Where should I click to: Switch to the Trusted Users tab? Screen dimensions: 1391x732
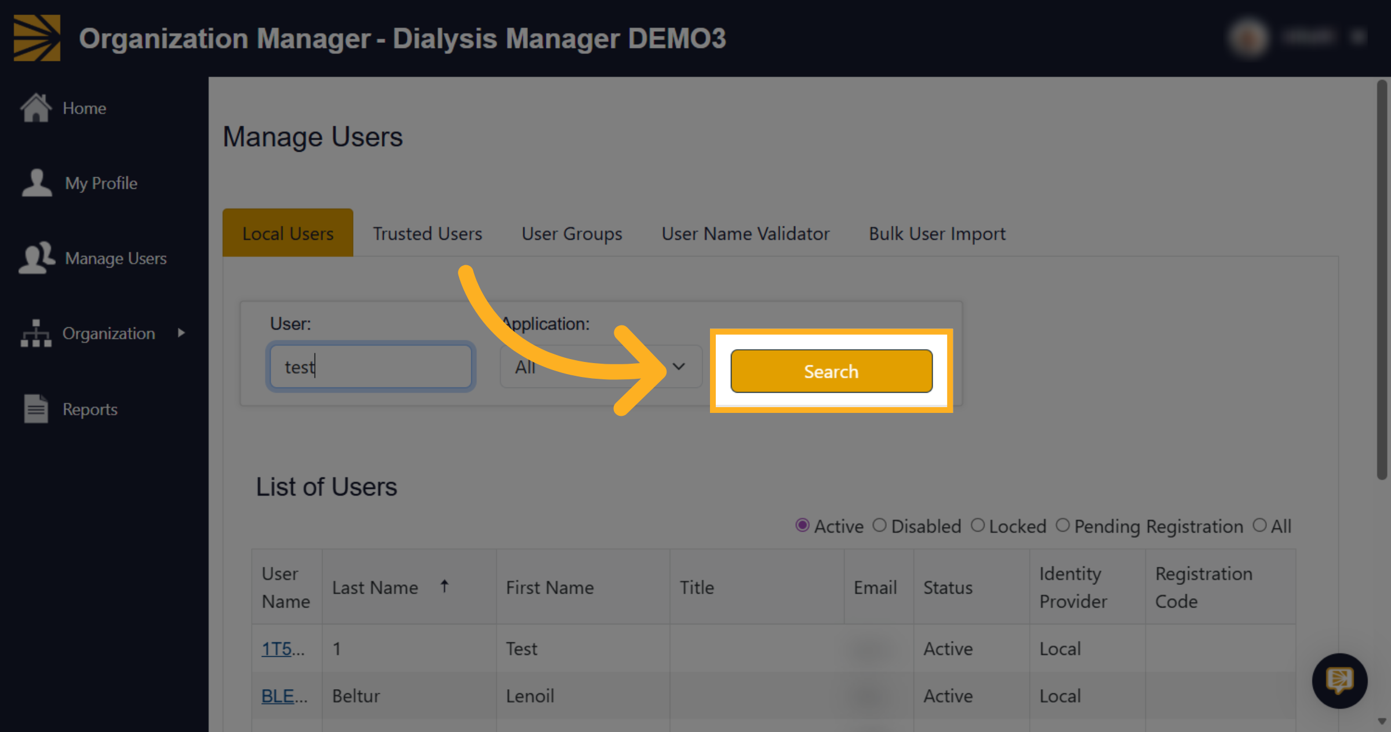427,233
